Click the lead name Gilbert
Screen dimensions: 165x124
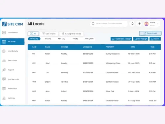point(48,82)
